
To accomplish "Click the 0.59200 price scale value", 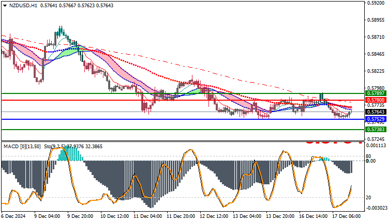I will pos(376,3).
